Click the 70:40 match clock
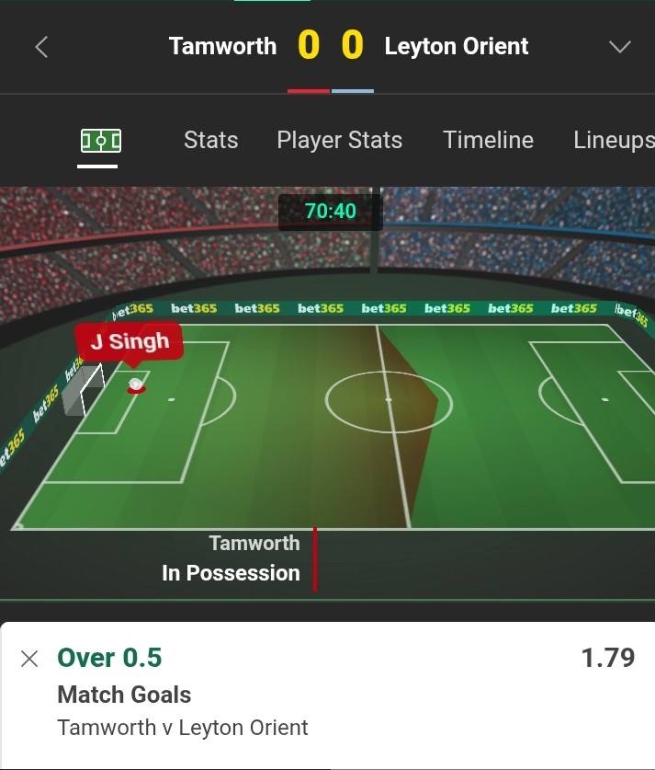 coord(331,212)
